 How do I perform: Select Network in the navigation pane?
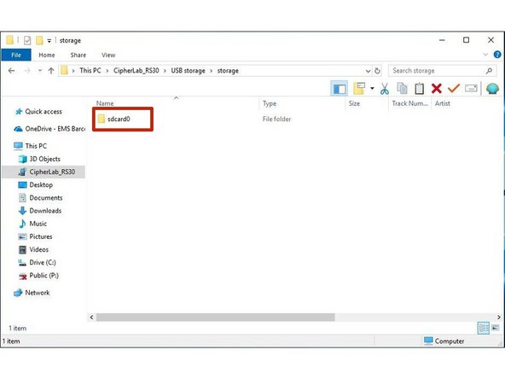tap(32, 293)
